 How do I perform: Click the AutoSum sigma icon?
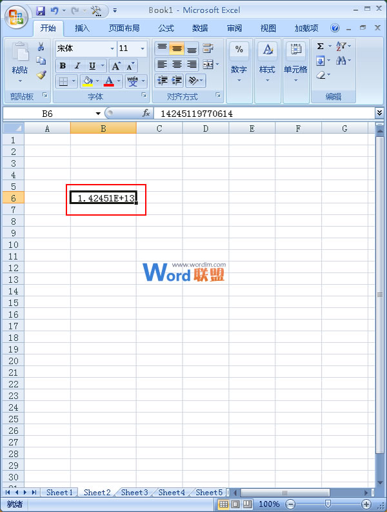[x=320, y=46]
